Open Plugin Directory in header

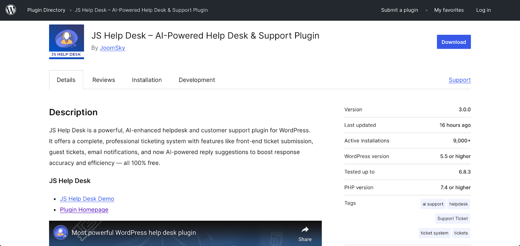pyautogui.click(x=46, y=10)
